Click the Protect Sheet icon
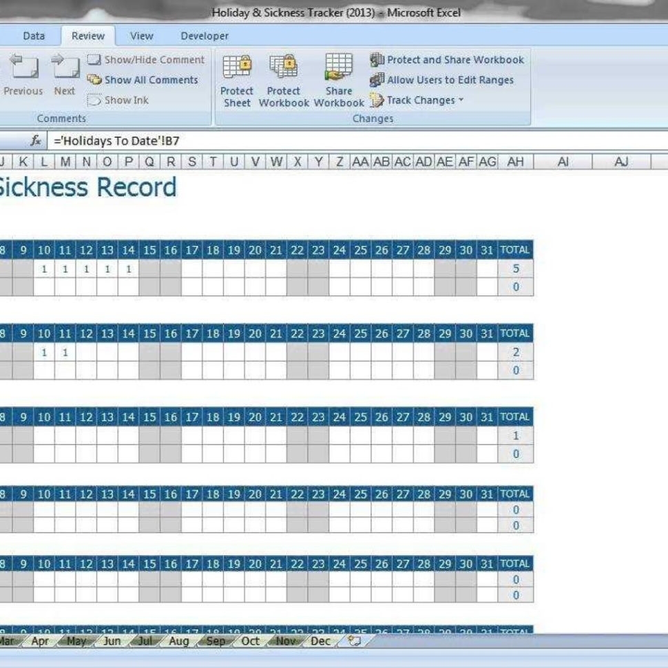The height and width of the screenshot is (668, 668). [236, 77]
